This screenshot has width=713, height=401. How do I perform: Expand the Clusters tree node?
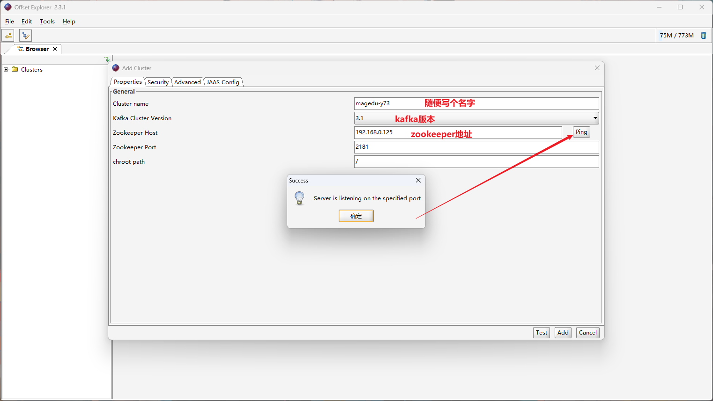(x=6, y=69)
